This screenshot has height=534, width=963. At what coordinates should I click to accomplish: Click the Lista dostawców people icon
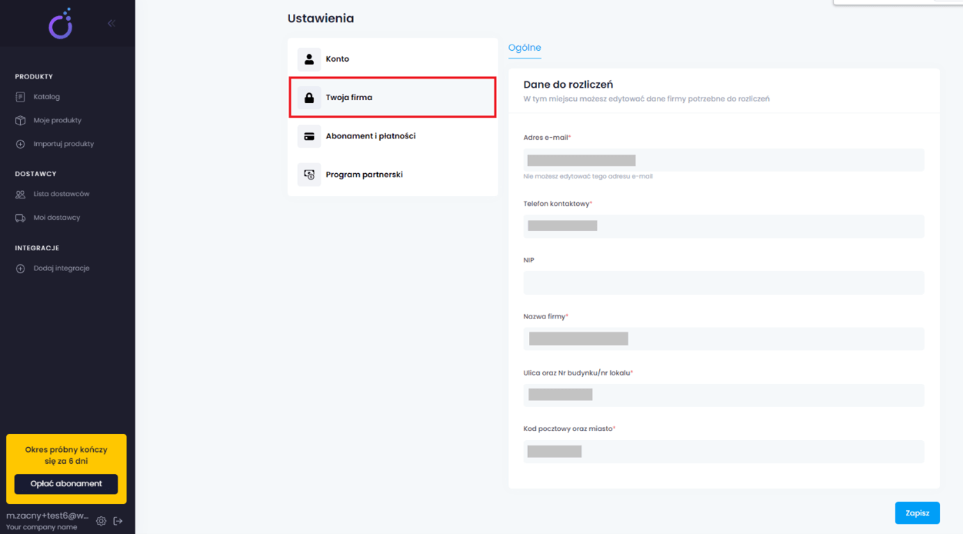(x=20, y=194)
